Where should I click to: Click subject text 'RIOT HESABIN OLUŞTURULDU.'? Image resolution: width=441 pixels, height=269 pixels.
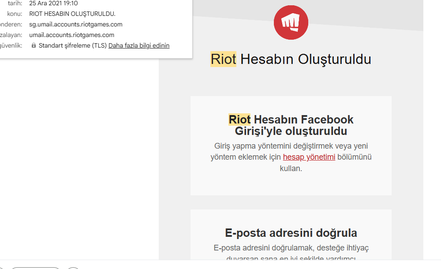click(72, 14)
